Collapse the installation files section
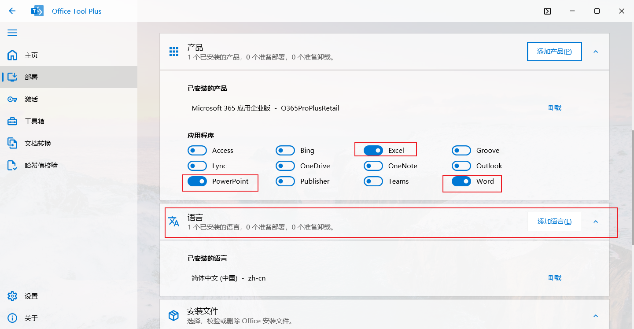 click(596, 316)
